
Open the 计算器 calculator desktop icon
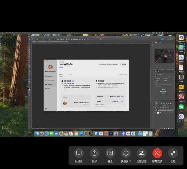click(181, 77)
